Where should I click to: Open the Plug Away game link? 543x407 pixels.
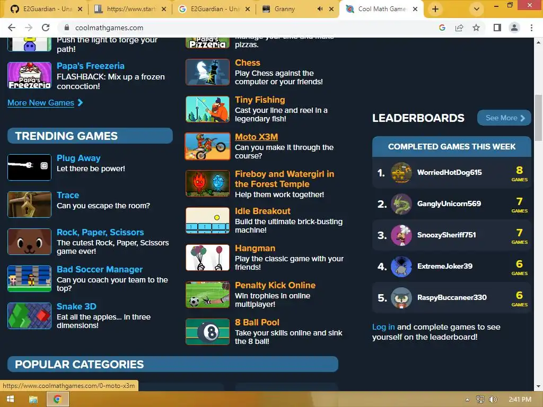(x=78, y=158)
